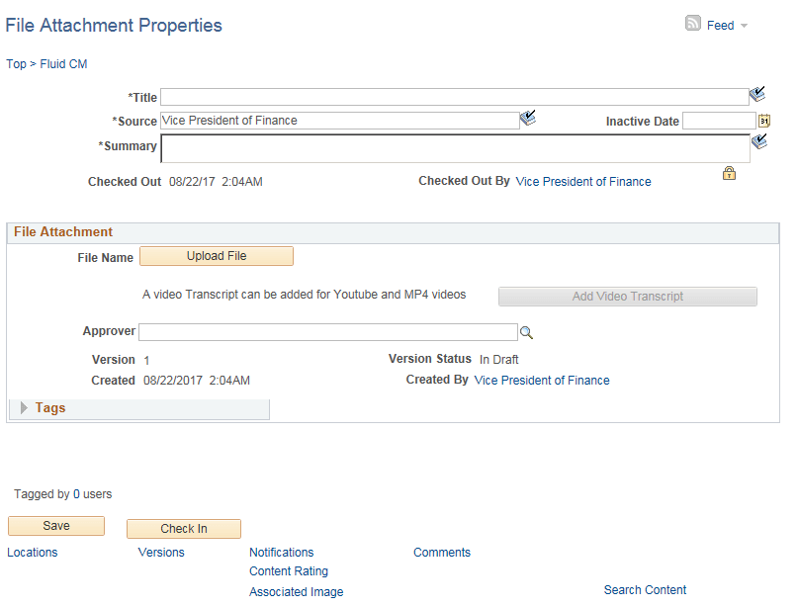Navigate to Top breadcrumb
798x607 pixels.
(16, 63)
